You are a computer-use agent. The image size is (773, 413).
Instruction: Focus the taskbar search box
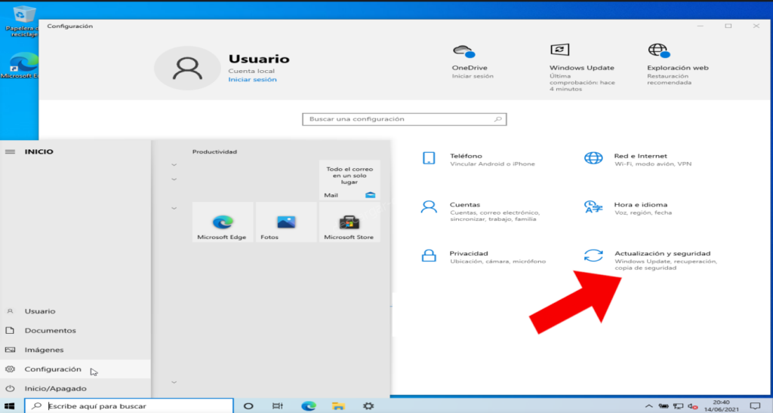[128, 406]
